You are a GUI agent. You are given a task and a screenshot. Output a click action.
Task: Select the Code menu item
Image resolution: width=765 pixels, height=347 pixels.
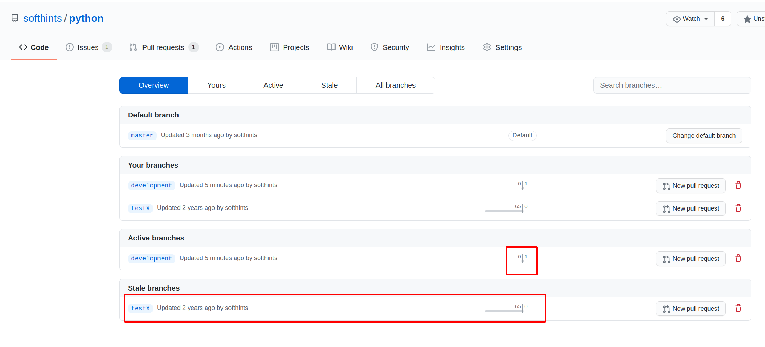pyautogui.click(x=34, y=47)
